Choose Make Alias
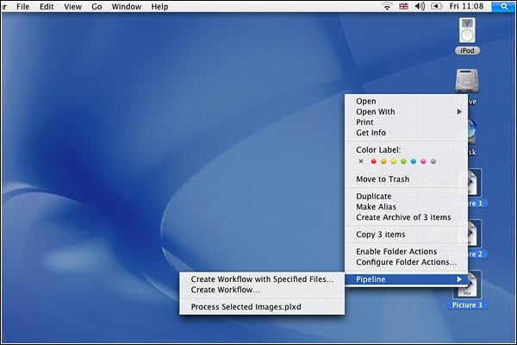517x345 pixels. (406, 207)
